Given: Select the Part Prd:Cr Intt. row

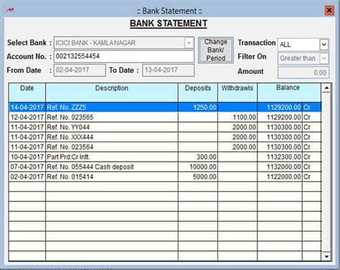Looking at the screenshot, I should pyautogui.click(x=165, y=157).
